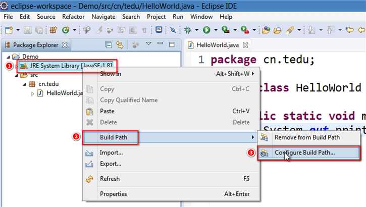Click the Open Type folder icon
The height and width of the screenshot is (207, 366).
click(266, 30)
